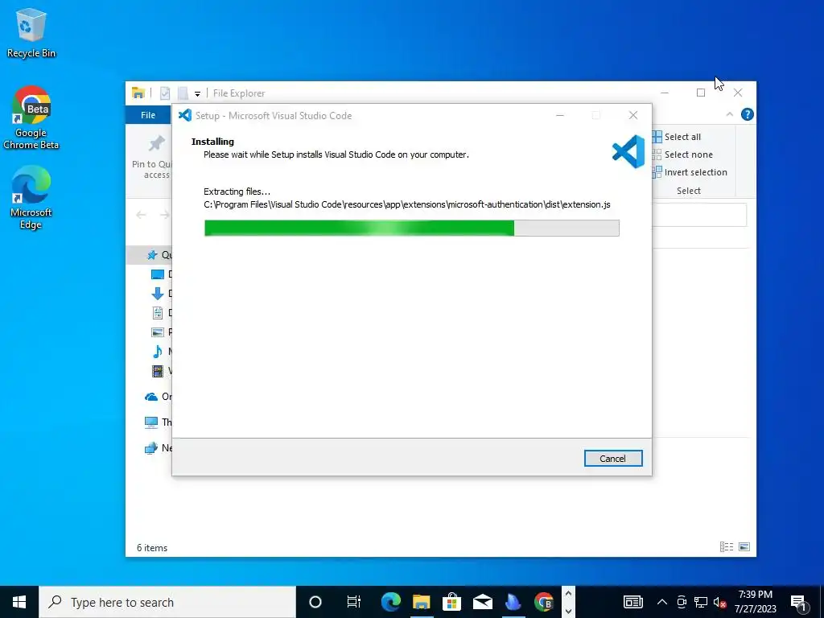824x618 pixels.
Task: Click the Extracting files status text
Action: (x=237, y=192)
